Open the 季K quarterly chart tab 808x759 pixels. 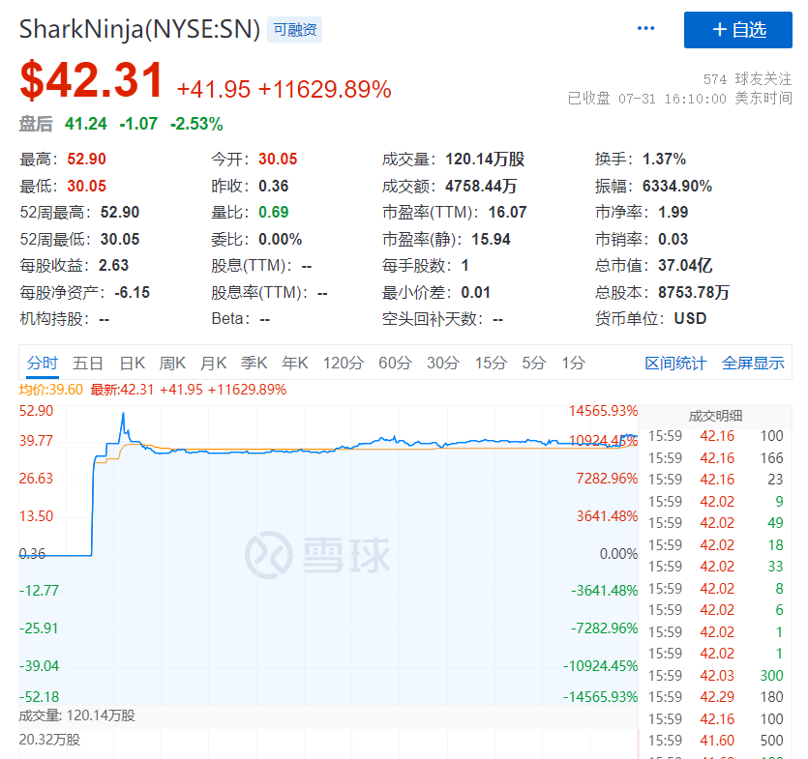253,363
